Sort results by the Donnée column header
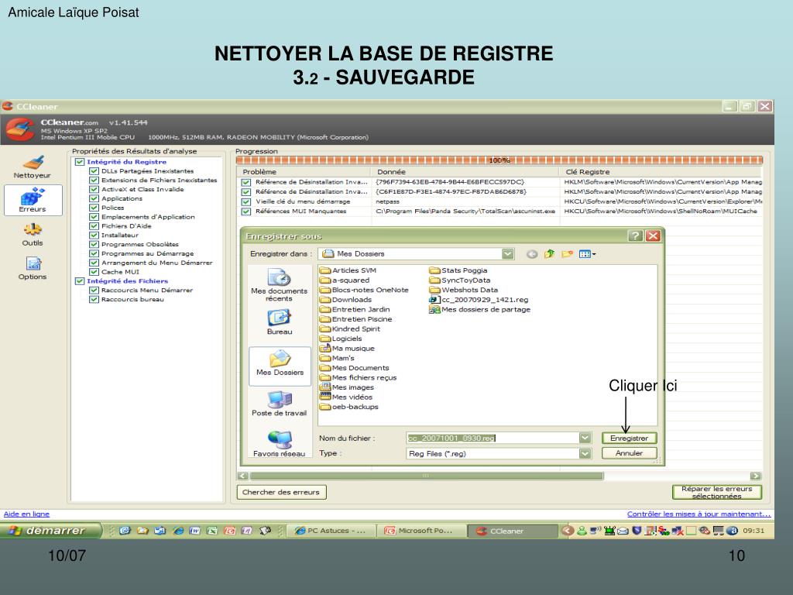Image resolution: width=793 pixels, height=595 pixels. point(466,172)
